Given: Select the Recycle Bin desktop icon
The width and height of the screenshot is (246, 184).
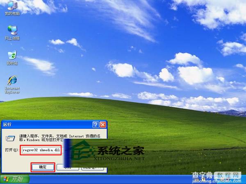Looking at the screenshot, I should [12, 58].
